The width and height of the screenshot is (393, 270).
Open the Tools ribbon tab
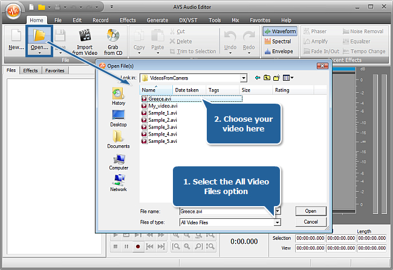[x=215, y=20]
